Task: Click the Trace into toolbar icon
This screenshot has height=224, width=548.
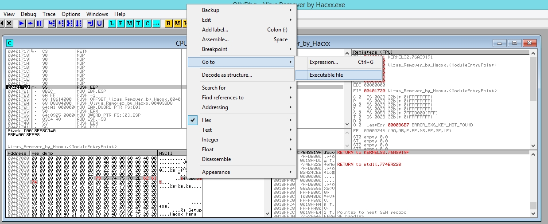Action: [69, 23]
